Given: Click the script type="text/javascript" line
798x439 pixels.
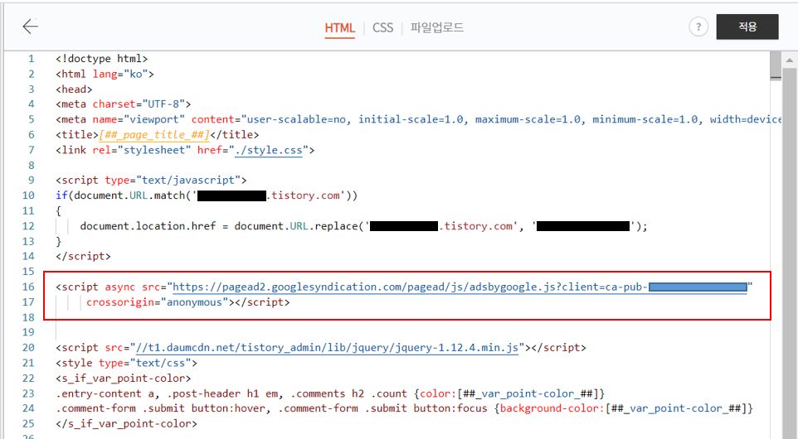Looking at the screenshot, I should pyautogui.click(x=151, y=181).
